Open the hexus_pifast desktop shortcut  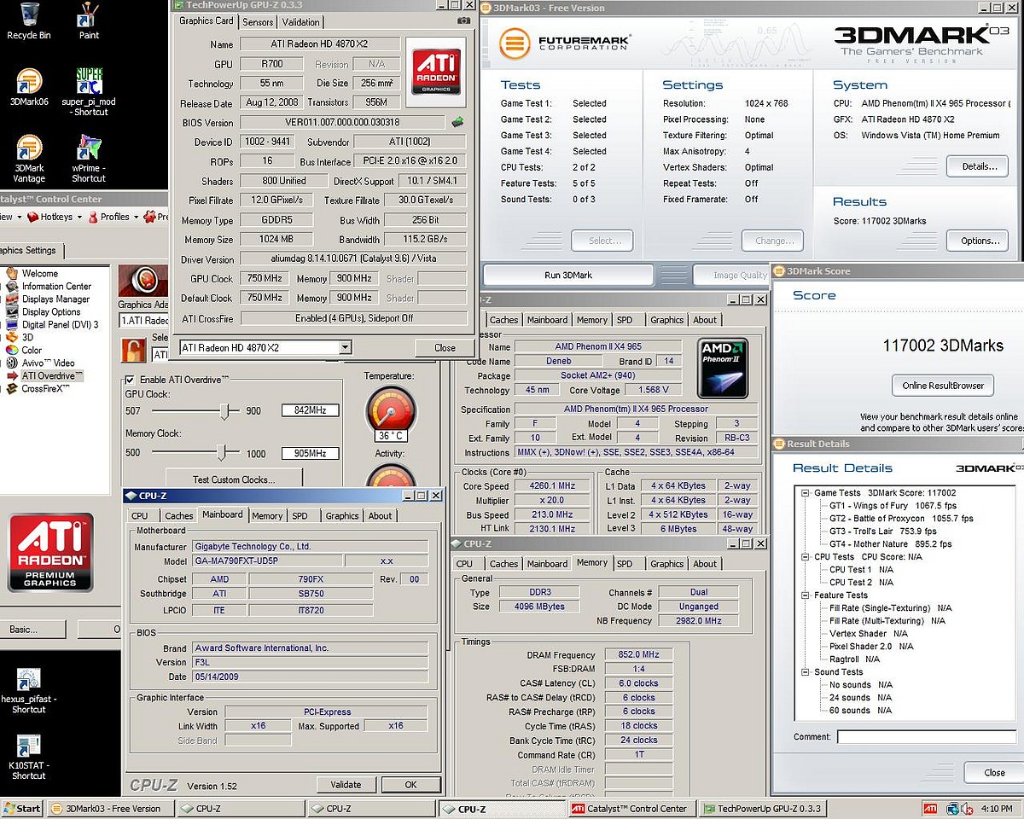pyautogui.click(x=28, y=691)
